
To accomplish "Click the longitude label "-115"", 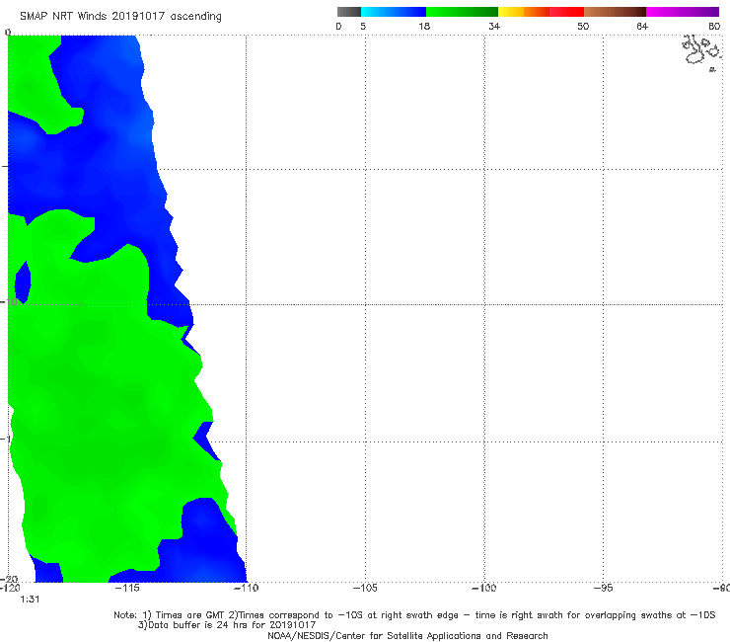I will (127, 588).
